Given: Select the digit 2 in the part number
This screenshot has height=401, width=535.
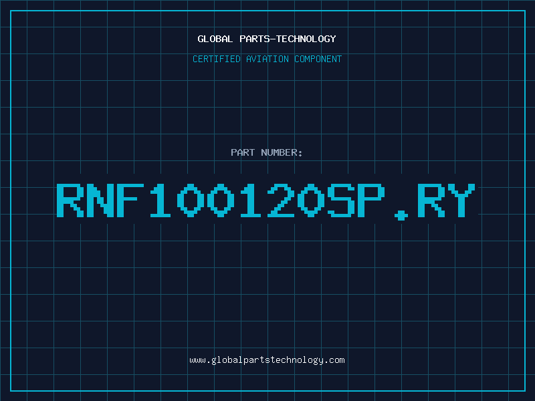Looking at the screenshot, I should 280,200.
